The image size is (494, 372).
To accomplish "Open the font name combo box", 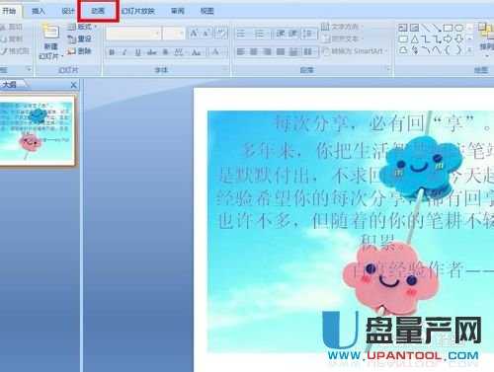I will (133, 34).
